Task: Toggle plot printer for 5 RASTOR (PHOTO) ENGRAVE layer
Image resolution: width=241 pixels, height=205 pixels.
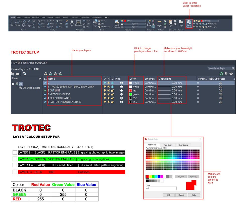Action: 121,102
